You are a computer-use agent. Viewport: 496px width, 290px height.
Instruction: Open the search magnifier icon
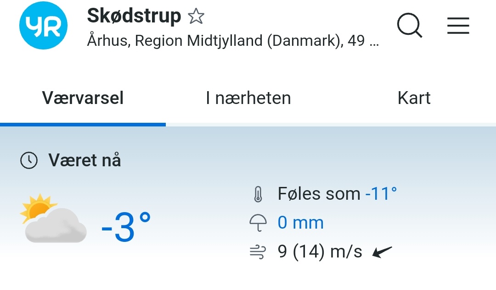point(409,25)
